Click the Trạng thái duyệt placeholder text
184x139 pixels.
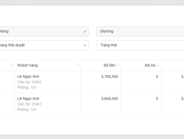tap(12, 45)
